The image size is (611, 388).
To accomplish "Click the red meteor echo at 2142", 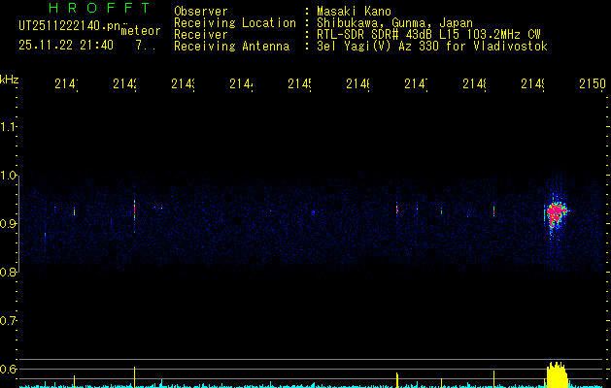I will (134, 210).
